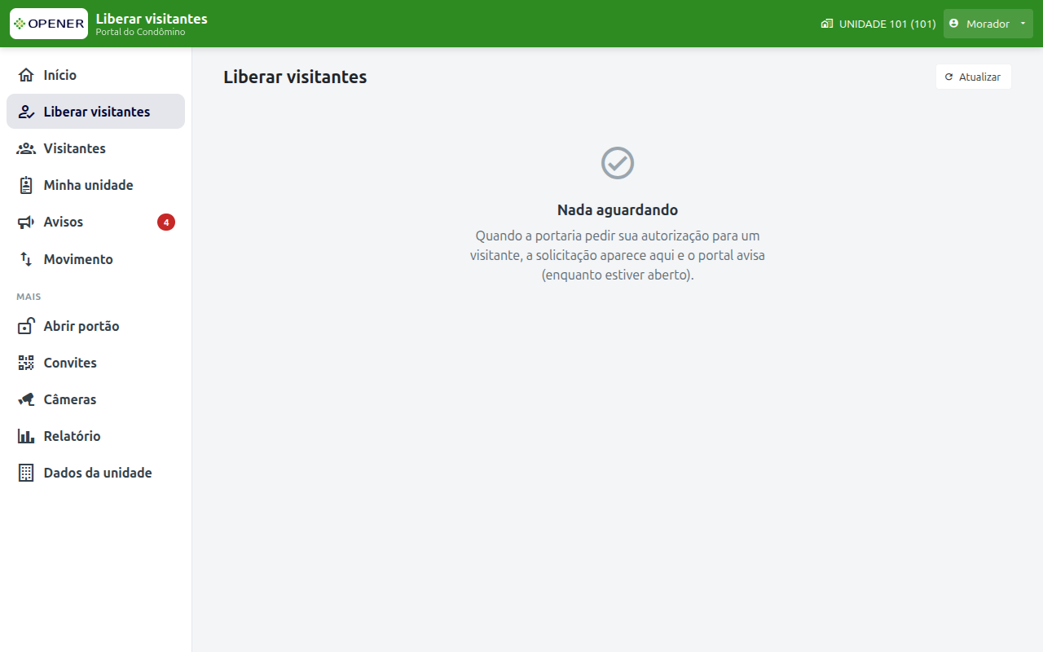Click the 'Nada aguardando' heading
The height and width of the screenshot is (652, 1043).
point(618,209)
